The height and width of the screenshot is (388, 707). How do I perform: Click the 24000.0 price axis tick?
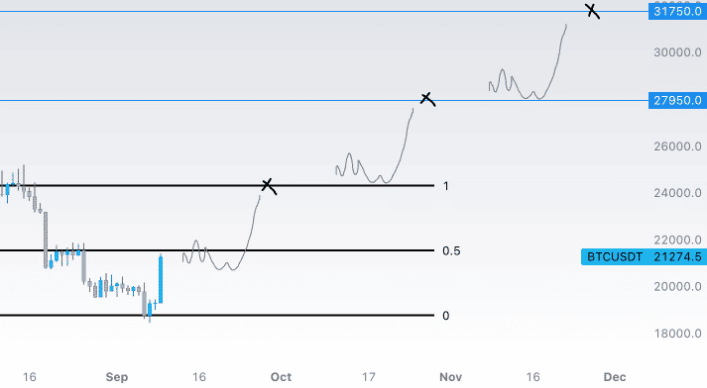(x=677, y=193)
